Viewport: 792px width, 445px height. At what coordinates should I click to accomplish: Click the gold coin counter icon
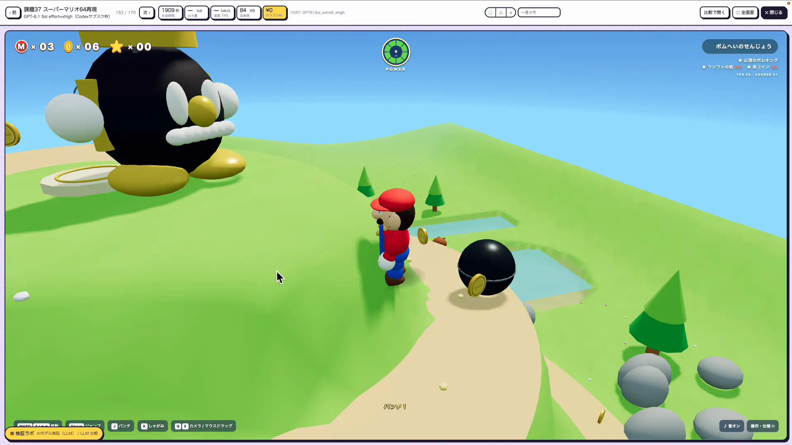[68, 47]
